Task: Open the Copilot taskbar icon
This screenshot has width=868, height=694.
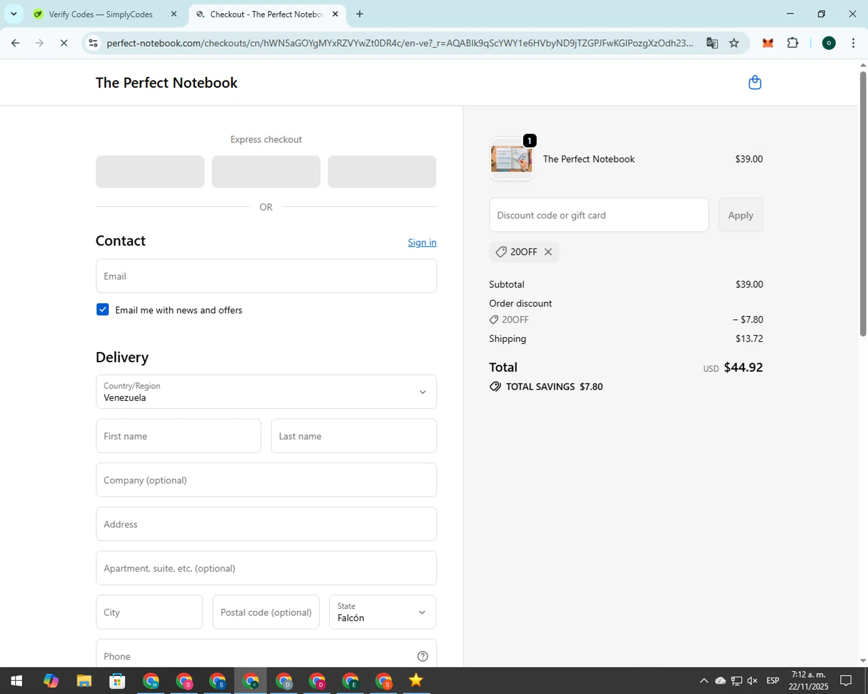Action: [51, 681]
